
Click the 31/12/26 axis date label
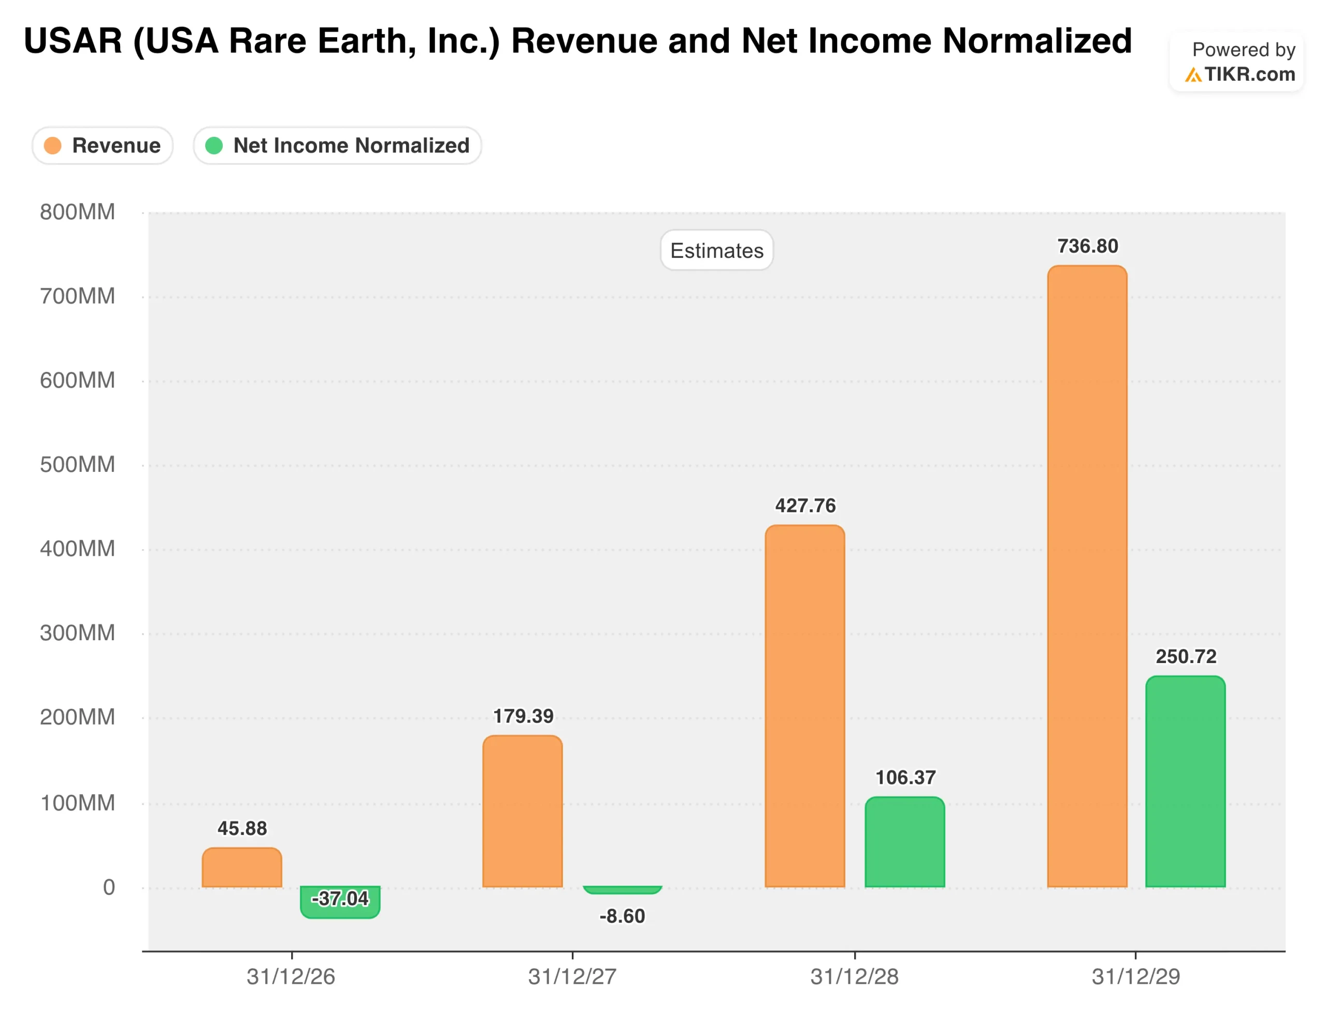click(291, 977)
